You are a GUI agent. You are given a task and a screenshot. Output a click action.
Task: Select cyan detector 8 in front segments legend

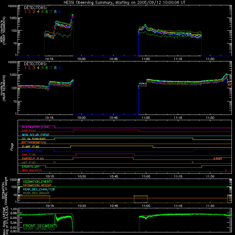[x=55, y=12]
